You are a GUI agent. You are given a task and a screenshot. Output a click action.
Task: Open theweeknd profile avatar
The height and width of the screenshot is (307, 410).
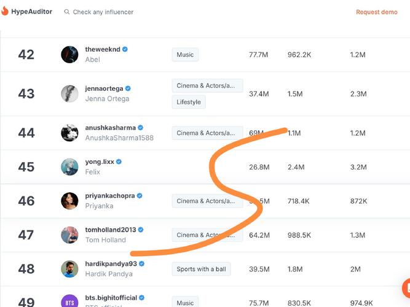(69, 54)
